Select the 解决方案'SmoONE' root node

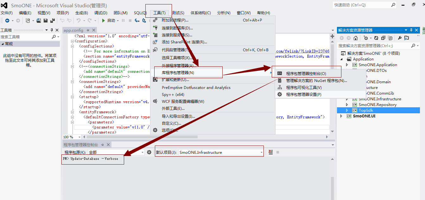373,53
